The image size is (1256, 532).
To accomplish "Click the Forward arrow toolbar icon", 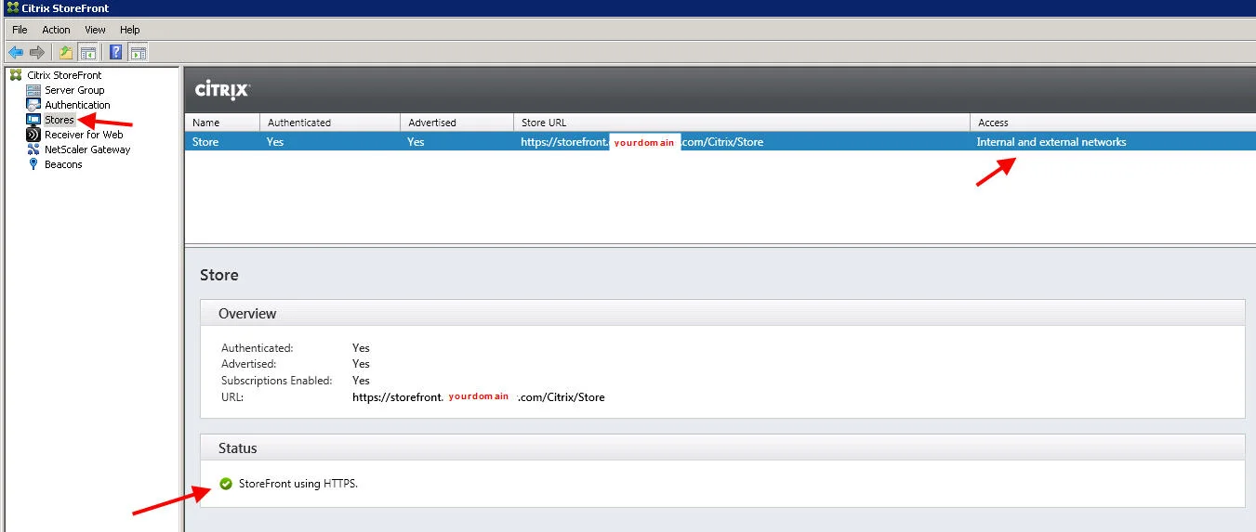I will pos(37,52).
